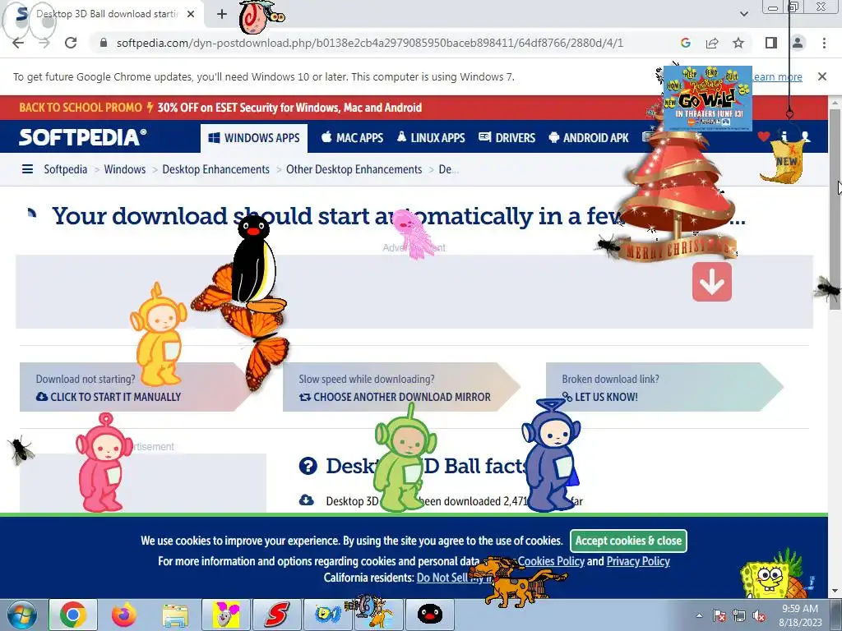Launch Firefox from the taskbar
This screenshot has height=631, width=842.
tap(123, 615)
